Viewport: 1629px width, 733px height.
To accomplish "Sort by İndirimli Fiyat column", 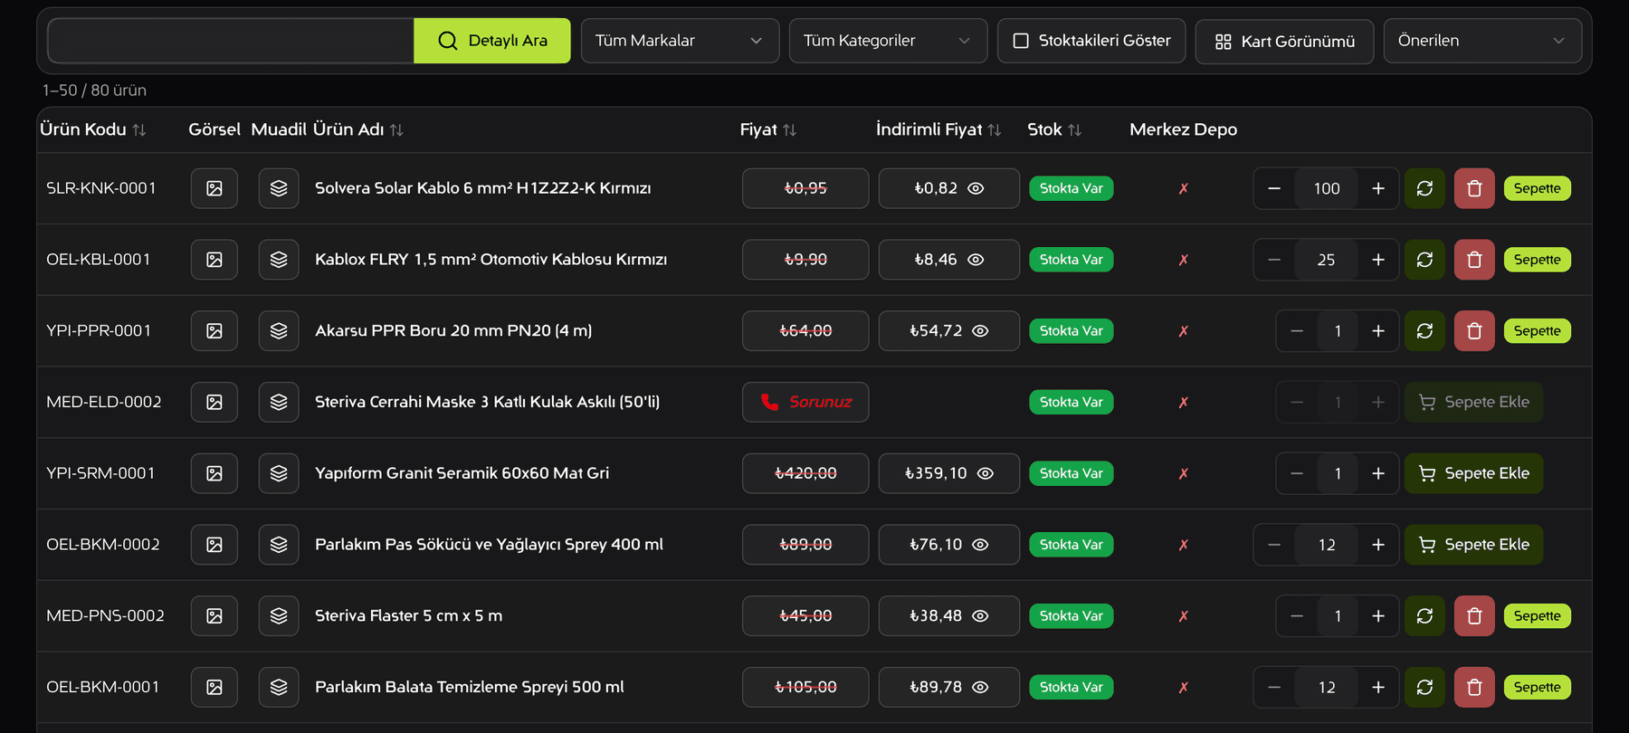I will [x=938, y=129].
